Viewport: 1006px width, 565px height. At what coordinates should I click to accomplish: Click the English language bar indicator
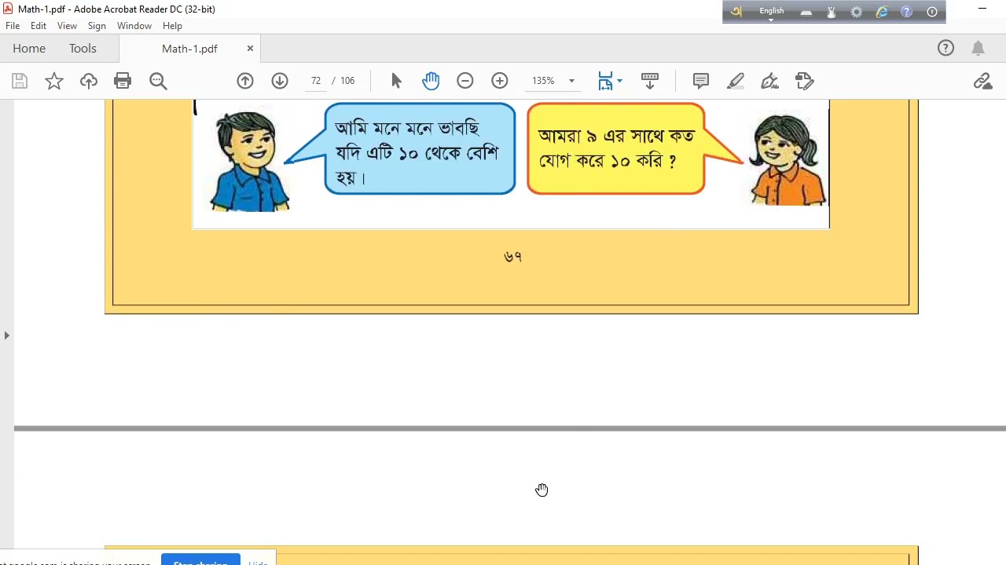click(x=771, y=11)
